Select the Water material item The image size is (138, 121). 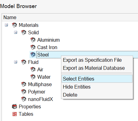click(44, 77)
